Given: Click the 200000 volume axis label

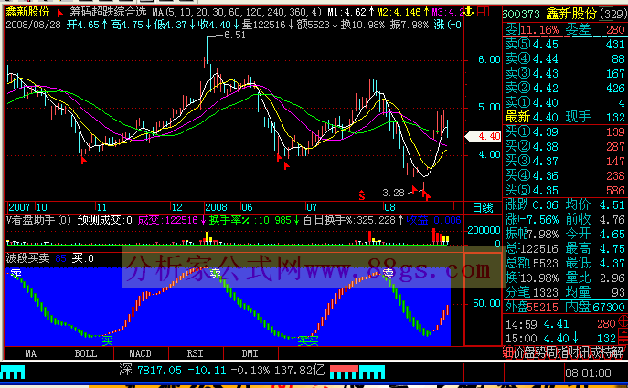Looking at the screenshot, I should pyautogui.click(x=484, y=230).
